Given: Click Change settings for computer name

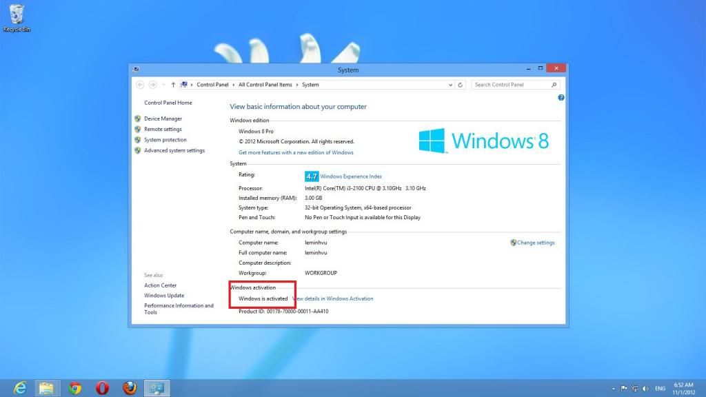Looking at the screenshot, I should point(536,243).
